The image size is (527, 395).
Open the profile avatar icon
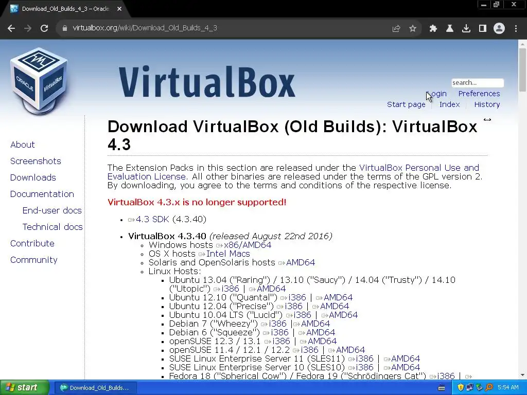pyautogui.click(x=499, y=29)
